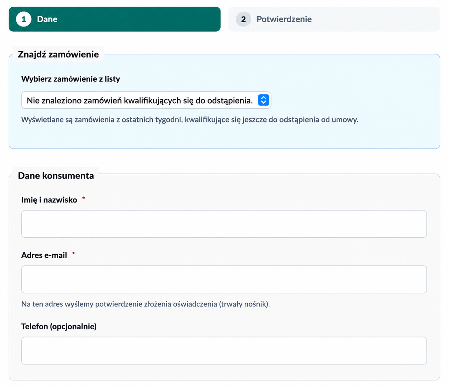Click the Imię i nazwisko label
The height and width of the screenshot is (386, 449).
49,200
